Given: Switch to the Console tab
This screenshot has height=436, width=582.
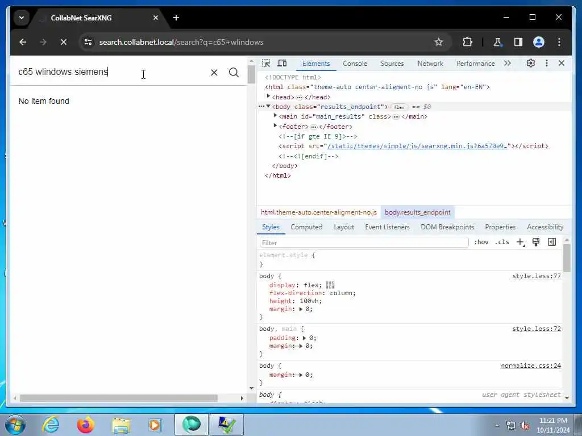Looking at the screenshot, I should click(355, 64).
